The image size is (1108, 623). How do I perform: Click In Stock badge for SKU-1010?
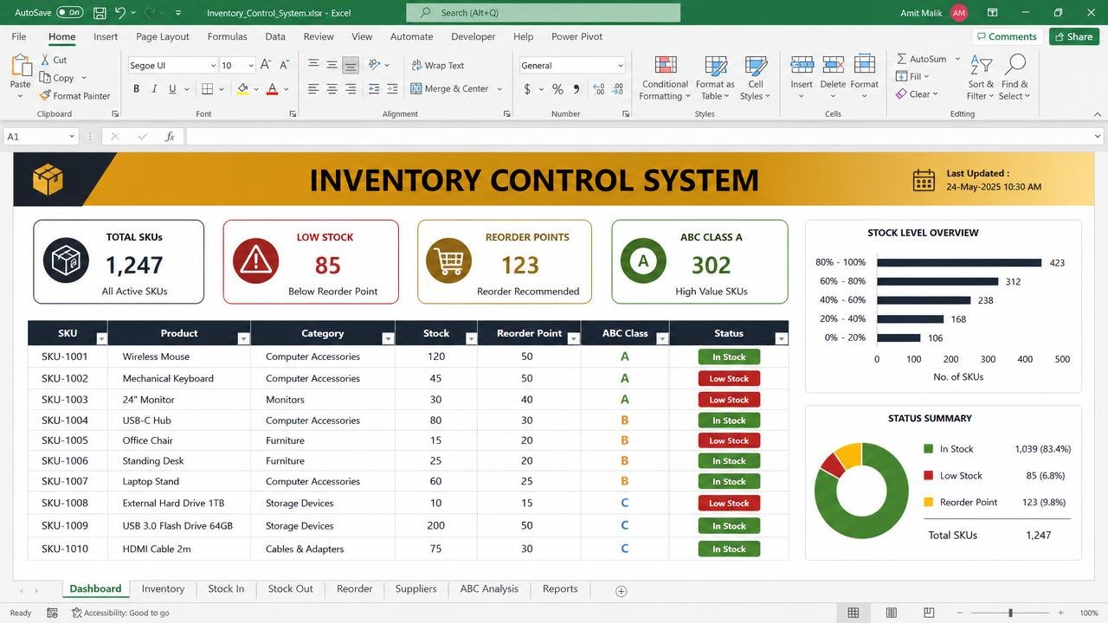(729, 549)
